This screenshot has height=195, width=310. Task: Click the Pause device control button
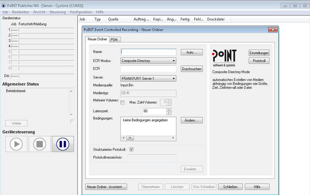coord(63,144)
